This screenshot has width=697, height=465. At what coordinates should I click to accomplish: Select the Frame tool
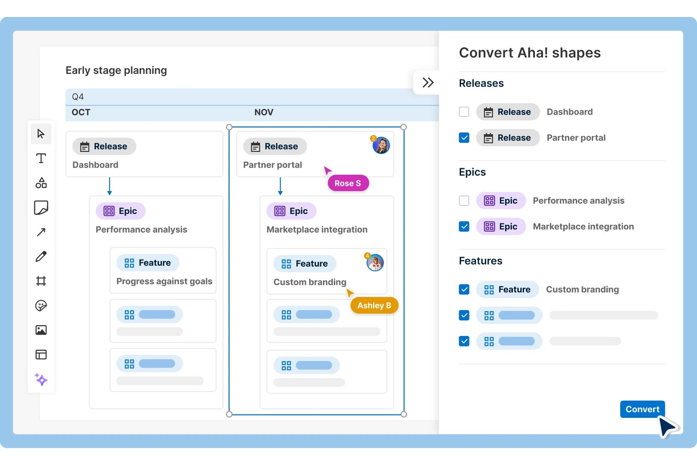point(41,281)
